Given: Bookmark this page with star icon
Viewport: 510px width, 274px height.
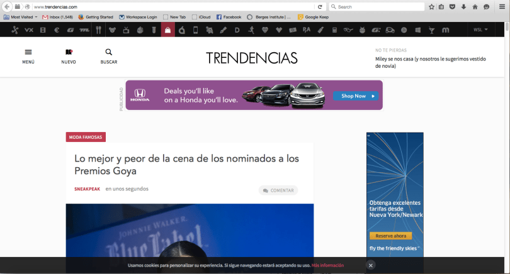Looking at the screenshot, I should tap(431, 7).
